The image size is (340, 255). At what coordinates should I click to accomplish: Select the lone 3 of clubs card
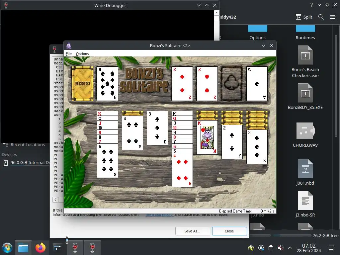(157, 128)
